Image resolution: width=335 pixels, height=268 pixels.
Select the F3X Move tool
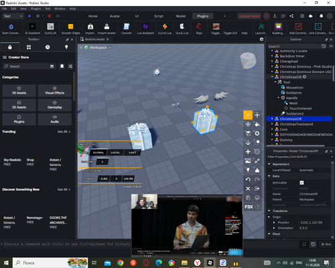(248, 115)
